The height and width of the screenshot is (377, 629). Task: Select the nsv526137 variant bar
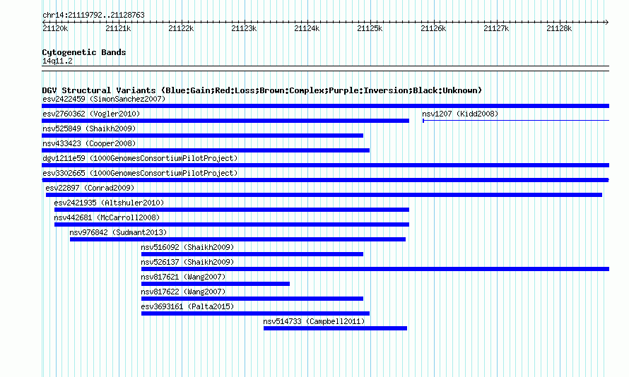(375, 269)
